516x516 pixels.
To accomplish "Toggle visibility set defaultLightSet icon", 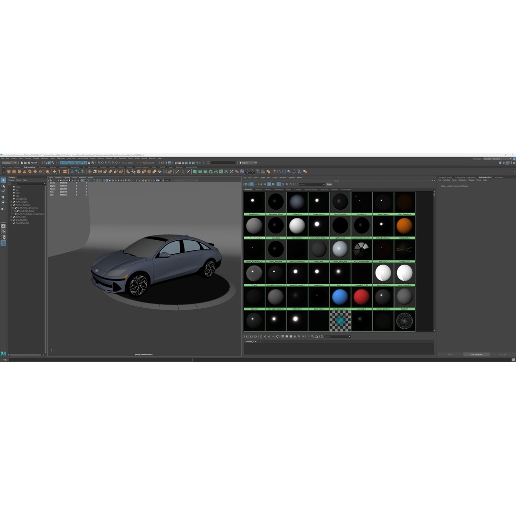I will [x=14, y=220].
